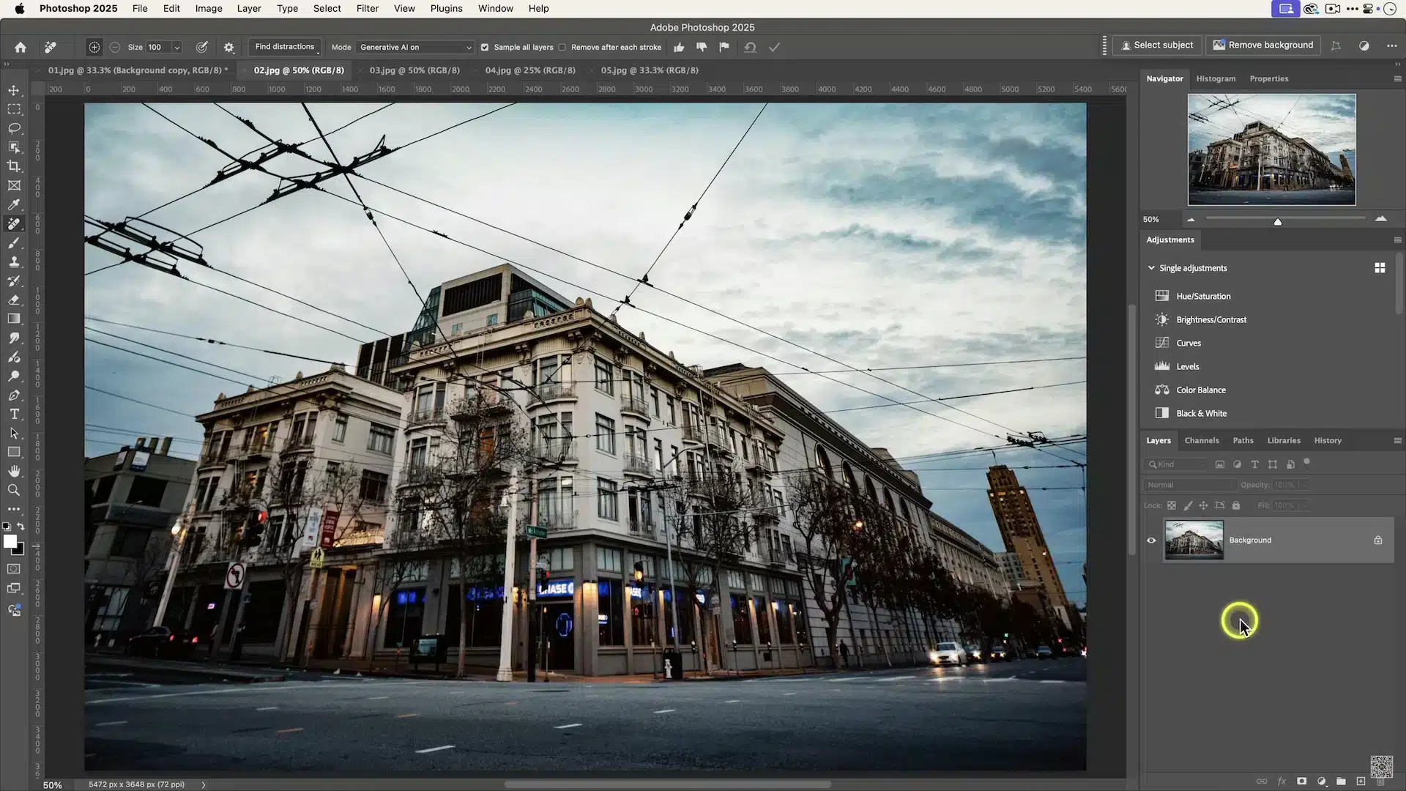
Task: Open the Mode dropdown set to Generative AI
Action: [x=415, y=47]
